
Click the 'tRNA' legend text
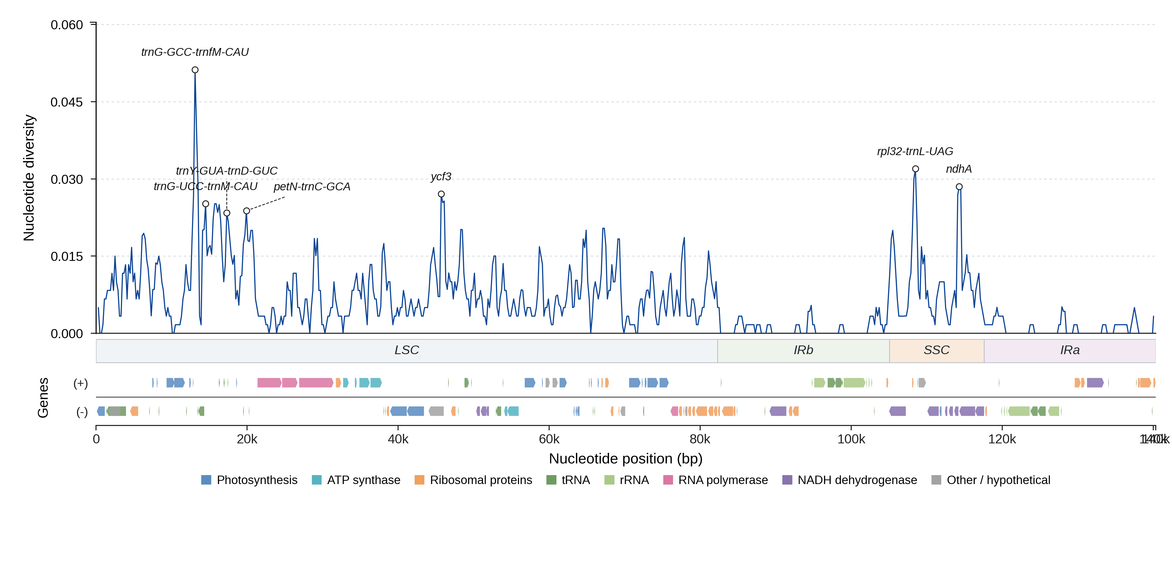[x=576, y=480]
